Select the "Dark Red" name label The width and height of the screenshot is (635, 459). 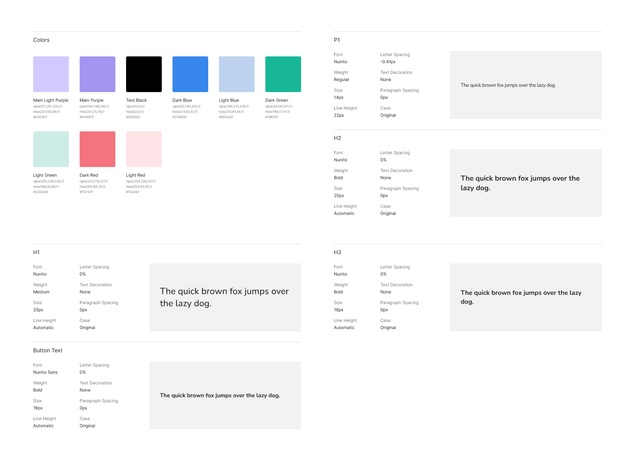[x=89, y=175]
